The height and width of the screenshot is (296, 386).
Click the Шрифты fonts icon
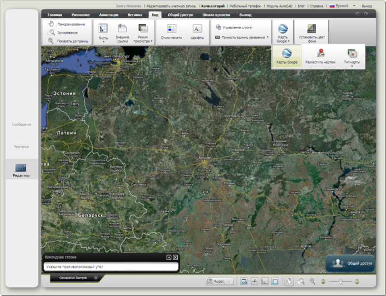coord(197,32)
